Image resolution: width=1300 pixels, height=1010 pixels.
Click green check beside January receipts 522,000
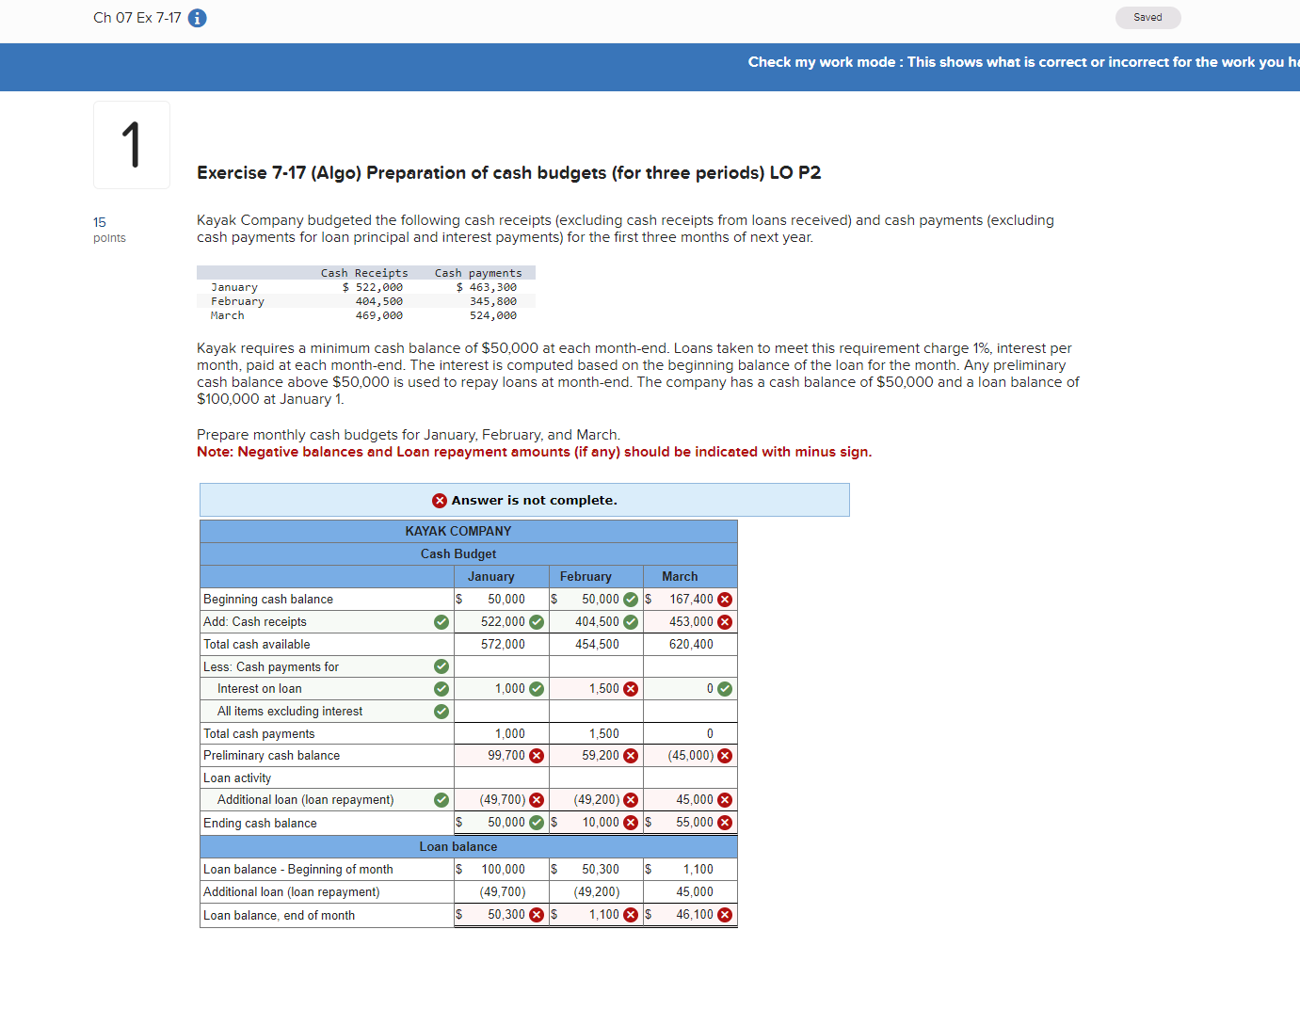[537, 622]
